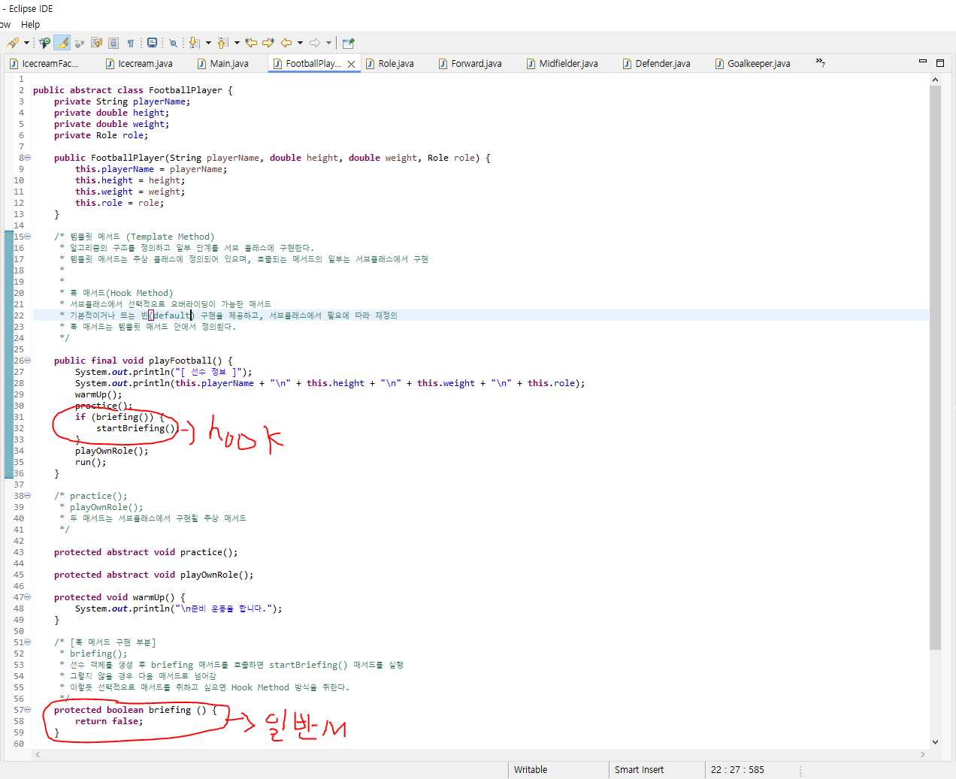Image resolution: width=956 pixels, height=779 pixels.
Task: Click the 'warmUp();' call at line 29
Action: click(x=98, y=394)
